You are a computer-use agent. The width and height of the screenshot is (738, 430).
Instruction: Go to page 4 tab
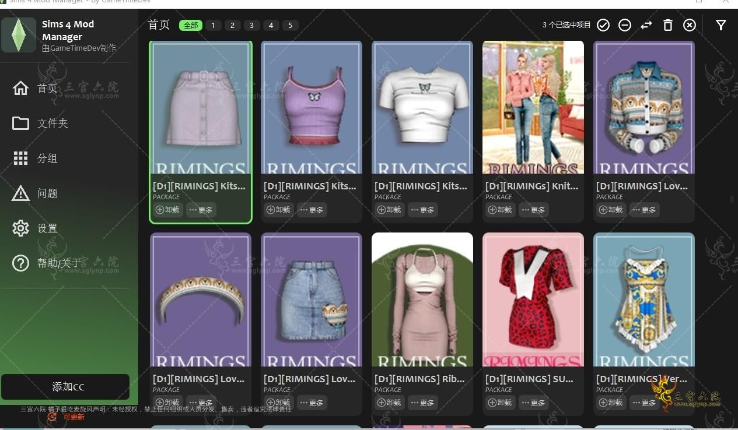click(x=271, y=25)
